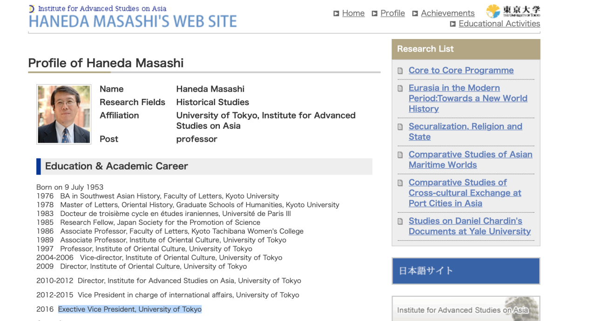Image resolution: width=590 pixels, height=321 pixels.
Task: Click document icon beside Daniel Chardin's Documents
Action: tap(400, 221)
